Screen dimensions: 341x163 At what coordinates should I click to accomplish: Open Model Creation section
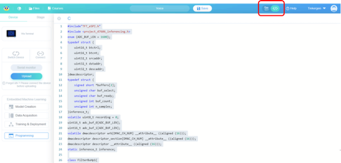point(26,107)
